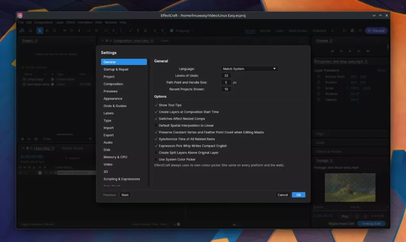Select the Selection arrow tool
This screenshot has height=242, width=406.
click(40, 31)
